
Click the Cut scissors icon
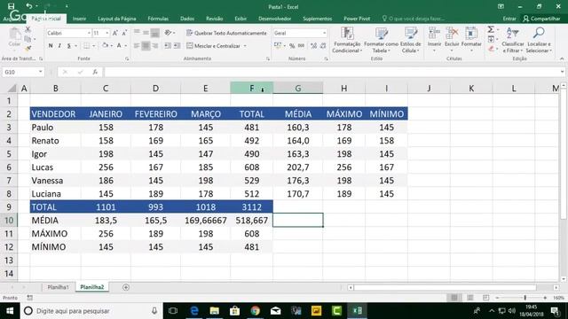(28, 29)
